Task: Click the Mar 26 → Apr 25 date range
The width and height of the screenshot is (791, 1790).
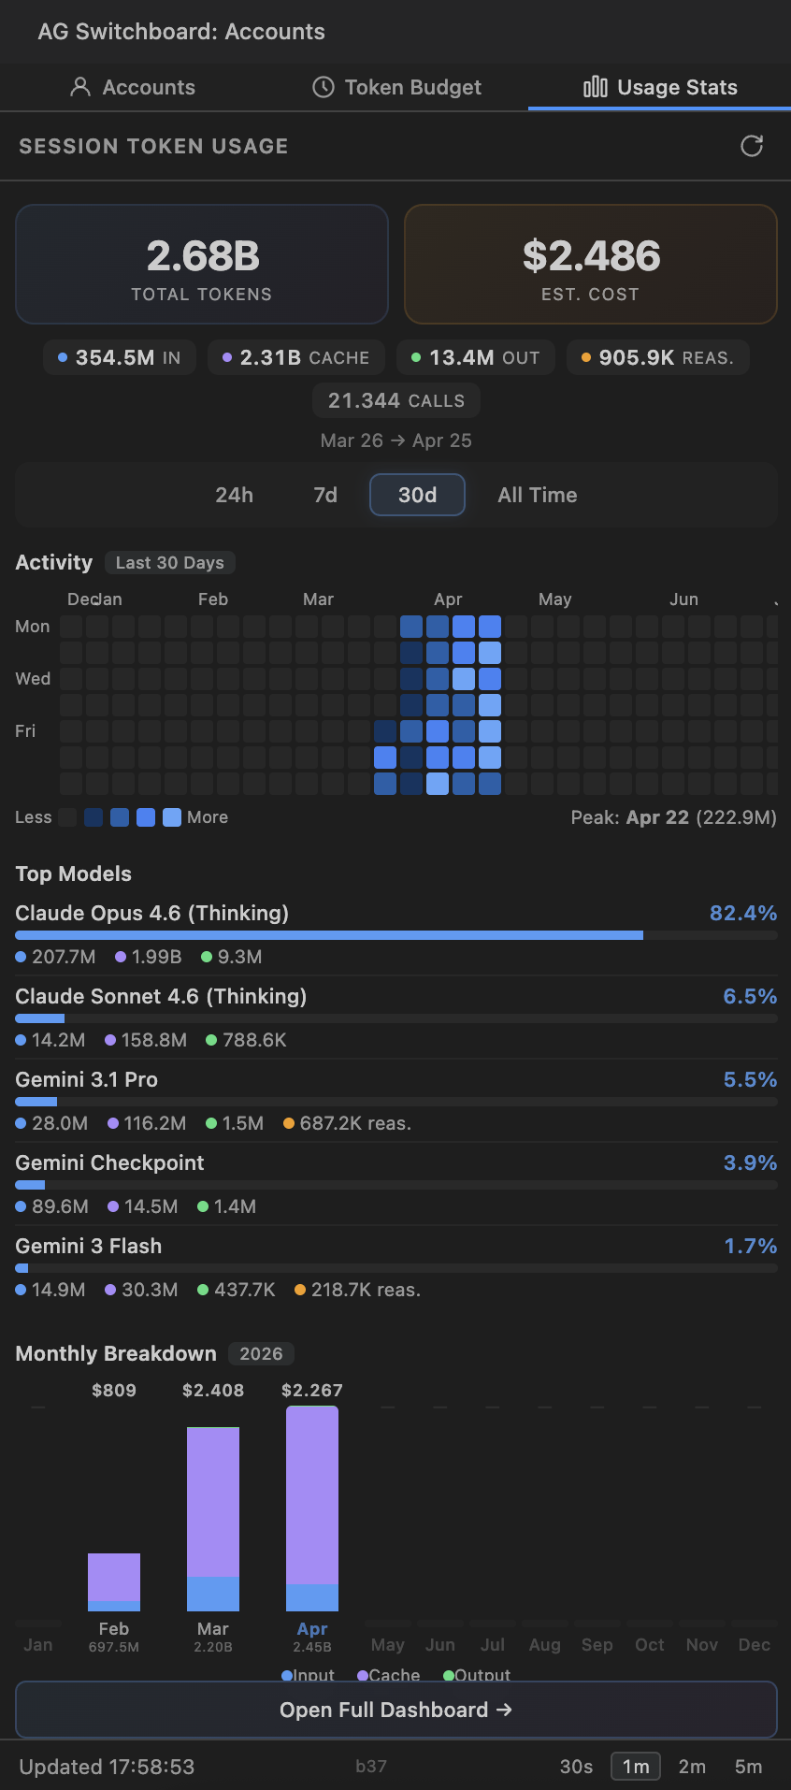Action: pos(396,440)
